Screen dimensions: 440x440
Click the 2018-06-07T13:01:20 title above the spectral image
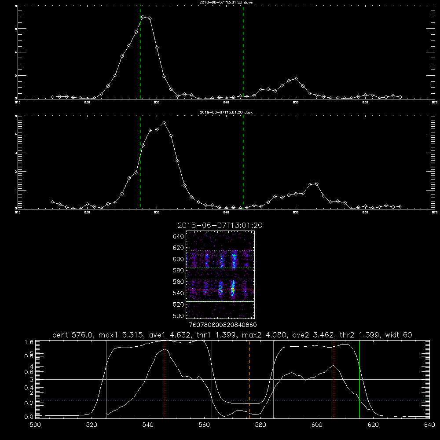tap(220, 225)
